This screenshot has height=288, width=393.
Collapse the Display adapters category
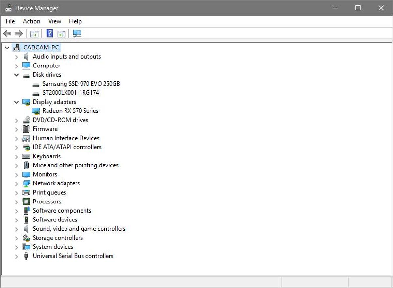point(17,102)
